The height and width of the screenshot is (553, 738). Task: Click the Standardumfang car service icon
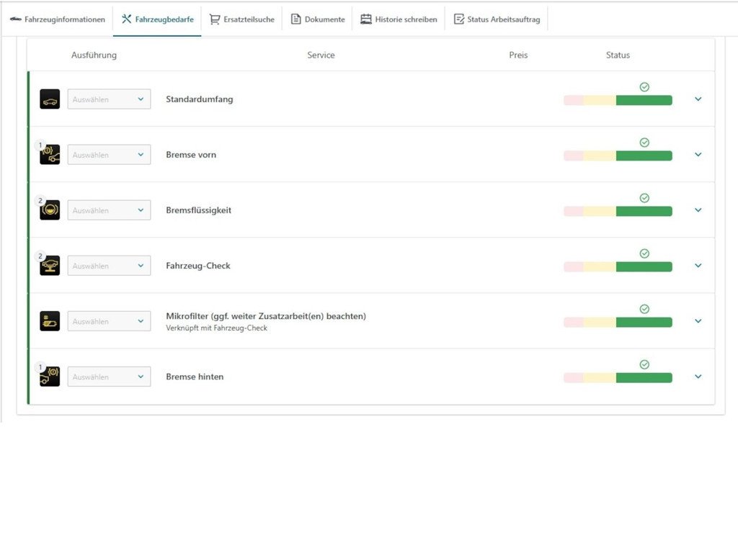pyautogui.click(x=50, y=99)
